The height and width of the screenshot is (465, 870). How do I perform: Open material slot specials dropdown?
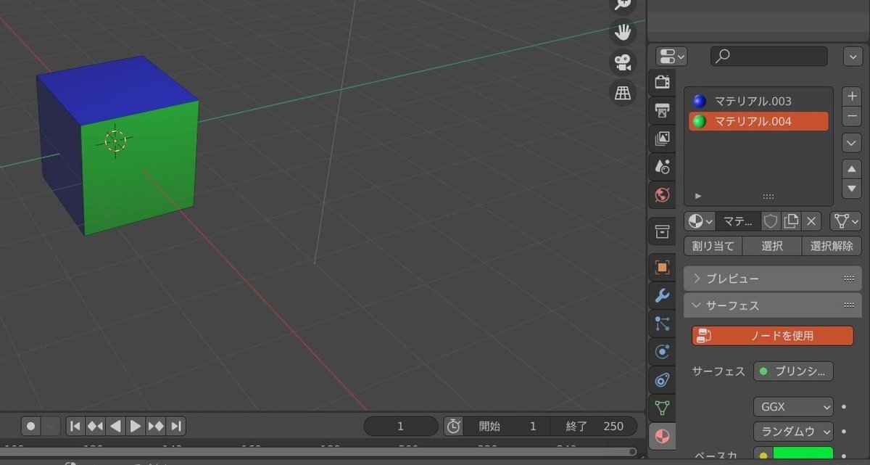[852, 143]
